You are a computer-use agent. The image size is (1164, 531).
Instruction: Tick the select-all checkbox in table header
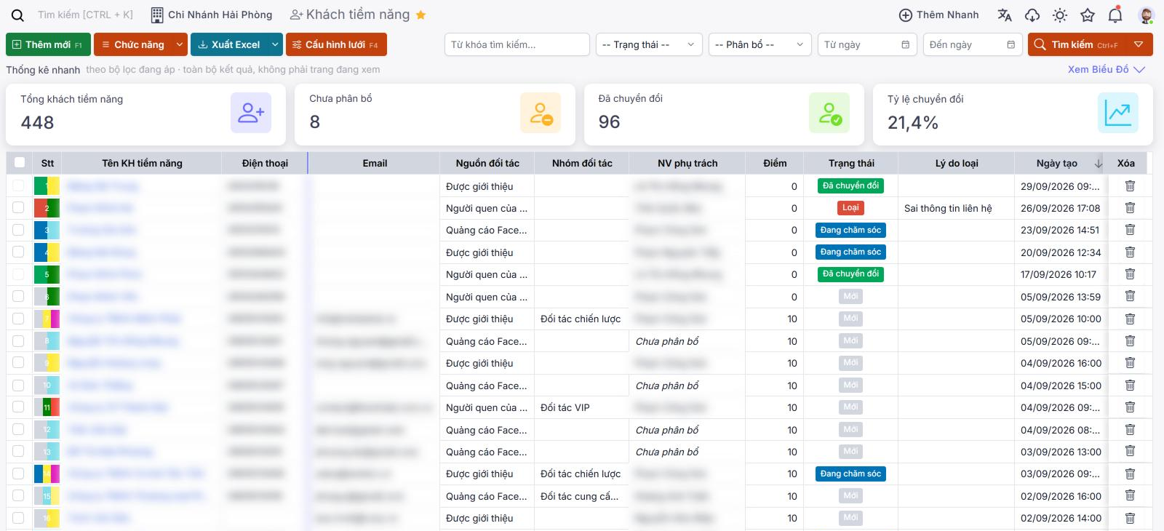[20, 163]
